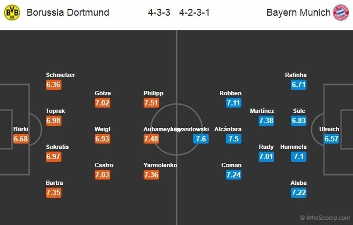Click the Bayern Munich club crest
Viewport: 353px width, 225px height.
click(x=340, y=13)
